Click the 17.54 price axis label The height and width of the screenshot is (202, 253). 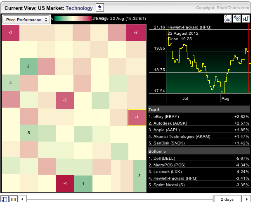point(159,91)
